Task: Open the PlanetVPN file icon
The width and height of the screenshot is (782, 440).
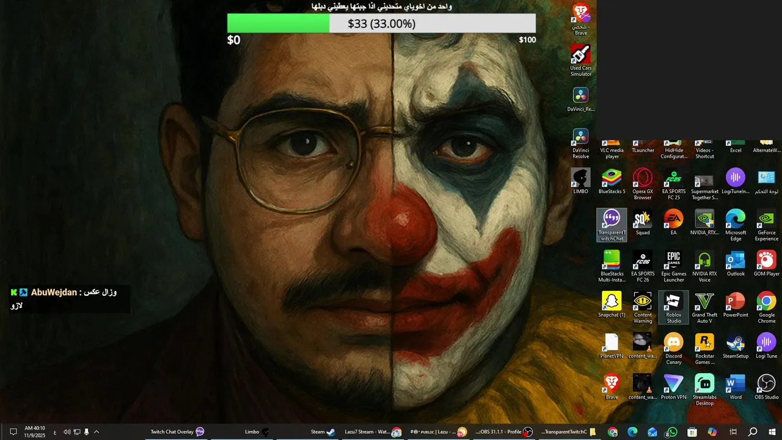Action: 612,346
